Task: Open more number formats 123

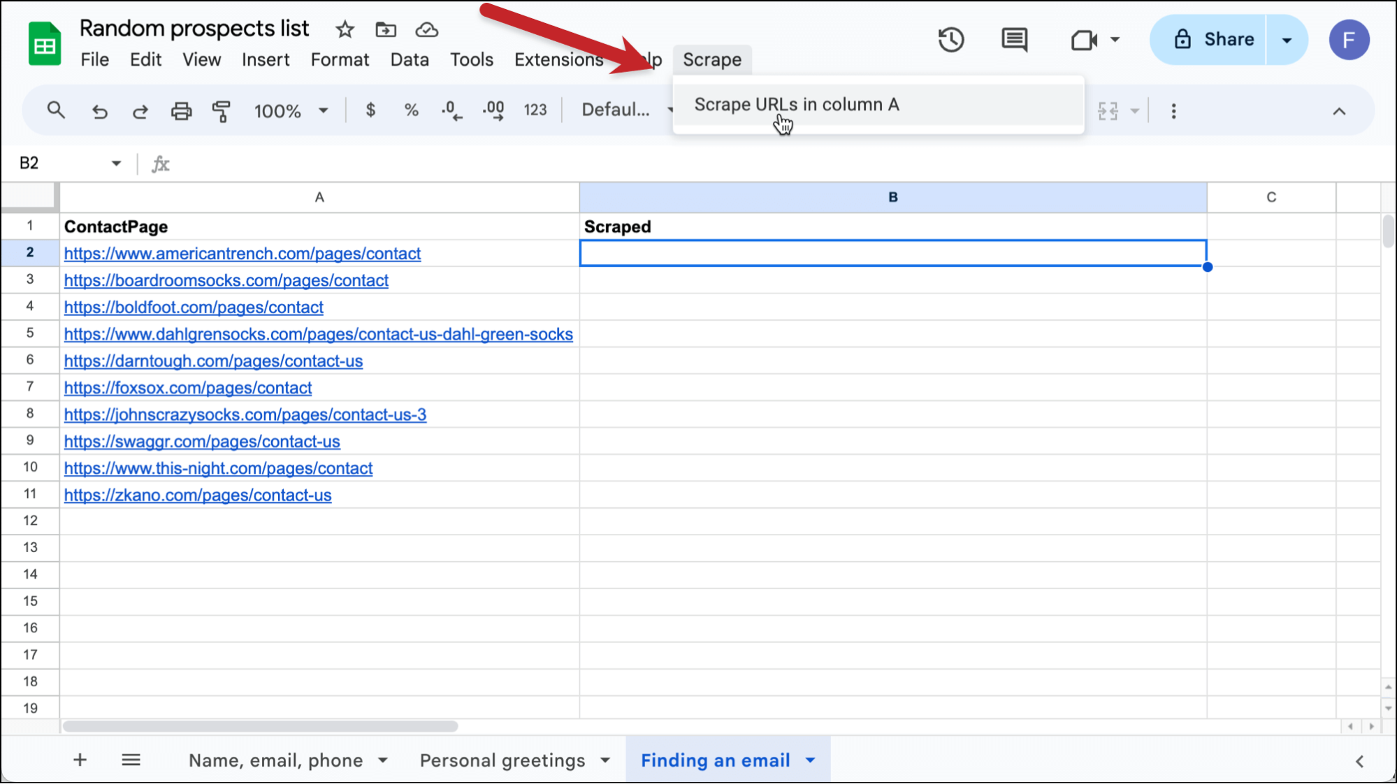Action: coord(535,110)
